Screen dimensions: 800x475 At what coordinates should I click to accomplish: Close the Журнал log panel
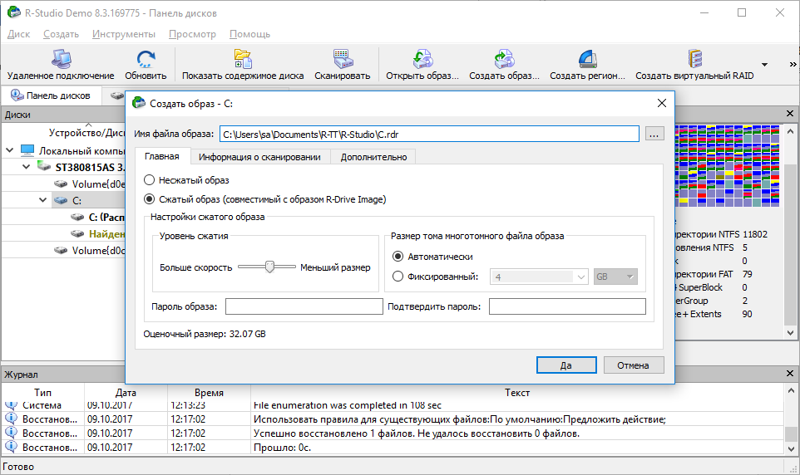tap(790, 374)
